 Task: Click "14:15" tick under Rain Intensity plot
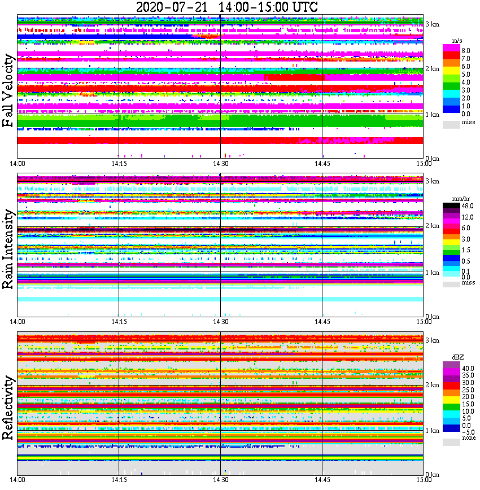pos(119,322)
